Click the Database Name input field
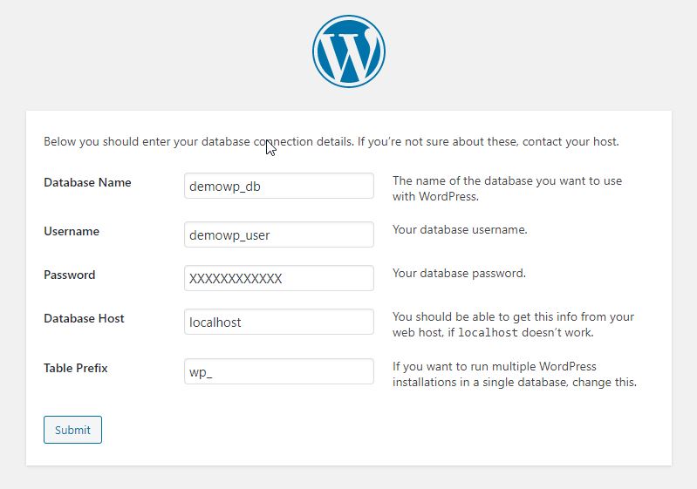The image size is (697, 489). [278, 186]
